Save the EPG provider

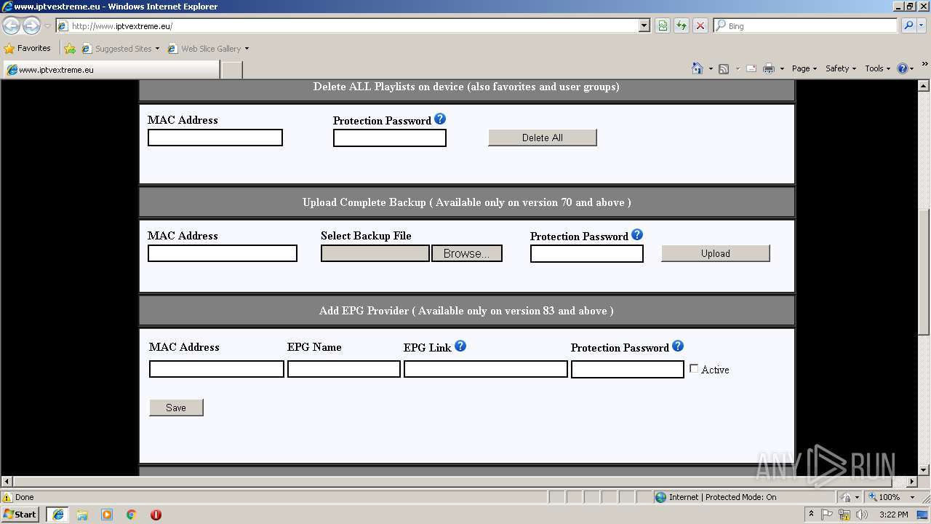click(x=176, y=408)
